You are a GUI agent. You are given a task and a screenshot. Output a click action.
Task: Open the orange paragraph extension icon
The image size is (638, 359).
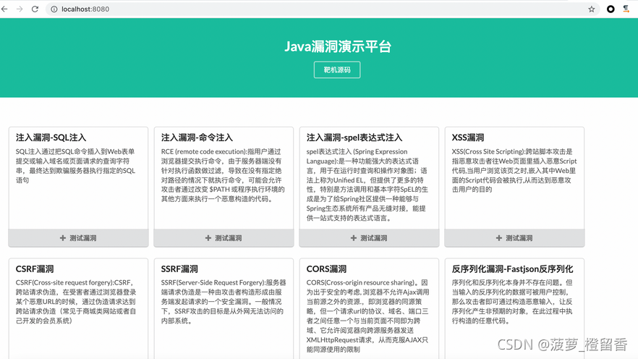click(626, 9)
